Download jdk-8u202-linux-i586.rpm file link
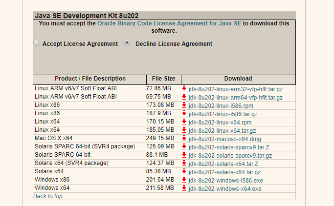 [221, 106]
